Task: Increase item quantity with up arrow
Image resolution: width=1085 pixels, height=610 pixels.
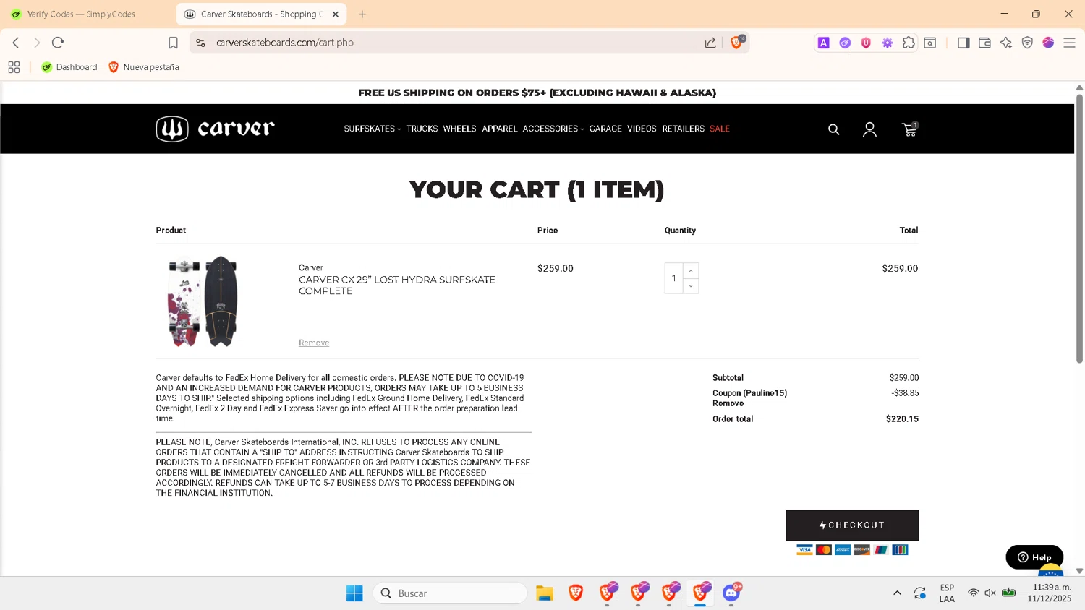Action: [691, 270]
